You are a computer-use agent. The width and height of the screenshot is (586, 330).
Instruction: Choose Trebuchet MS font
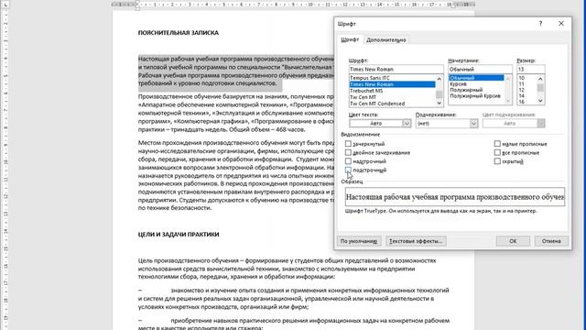392,91
